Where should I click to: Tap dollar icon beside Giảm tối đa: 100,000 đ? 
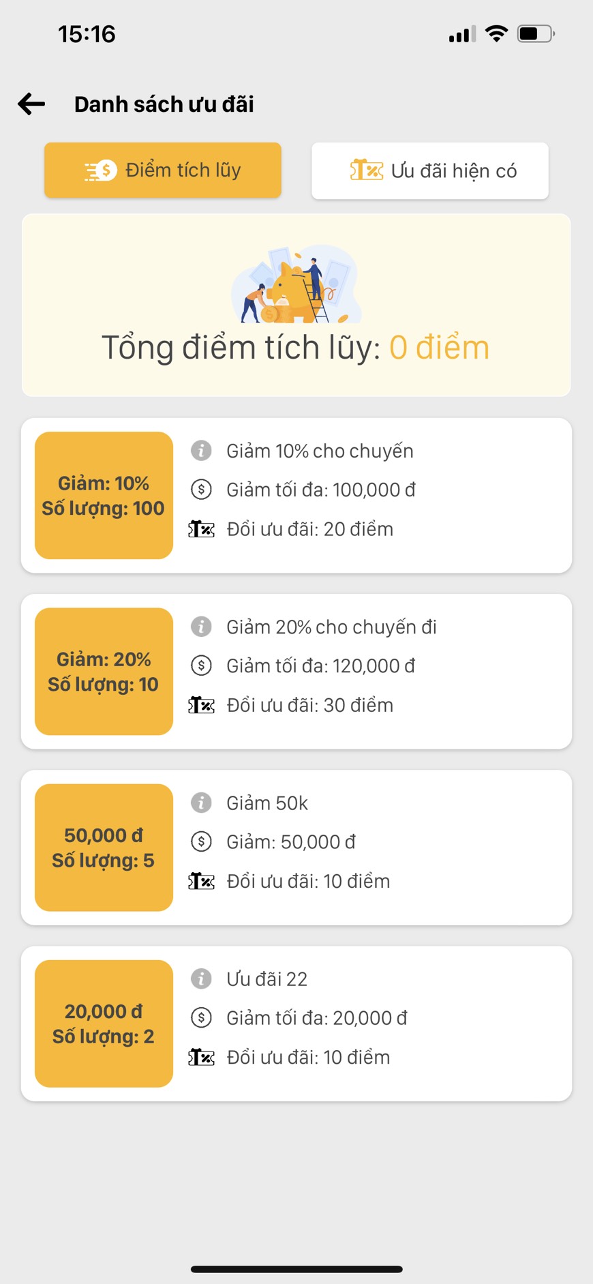pyautogui.click(x=201, y=490)
